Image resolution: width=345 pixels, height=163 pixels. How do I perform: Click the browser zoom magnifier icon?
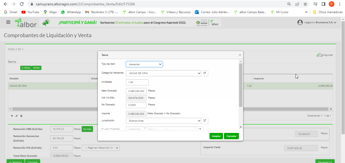coord(289,4)
